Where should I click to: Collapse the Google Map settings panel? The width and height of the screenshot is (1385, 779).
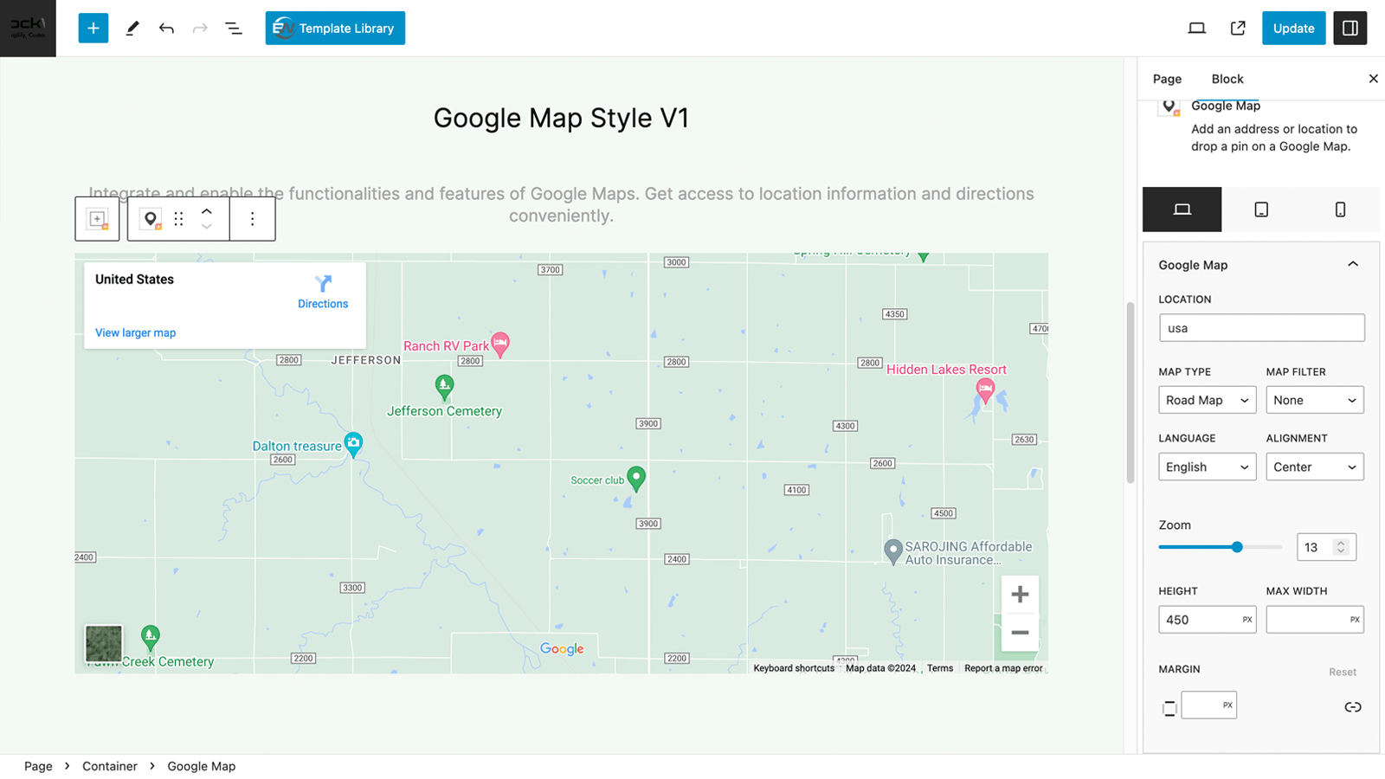tap(1353, 264)
